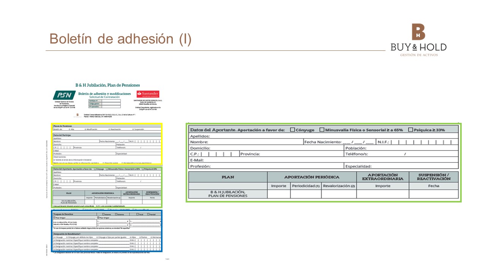This screenshot has width=486, height=273.
Task: Click the PSN logo on the form
Action: [64, 95]
